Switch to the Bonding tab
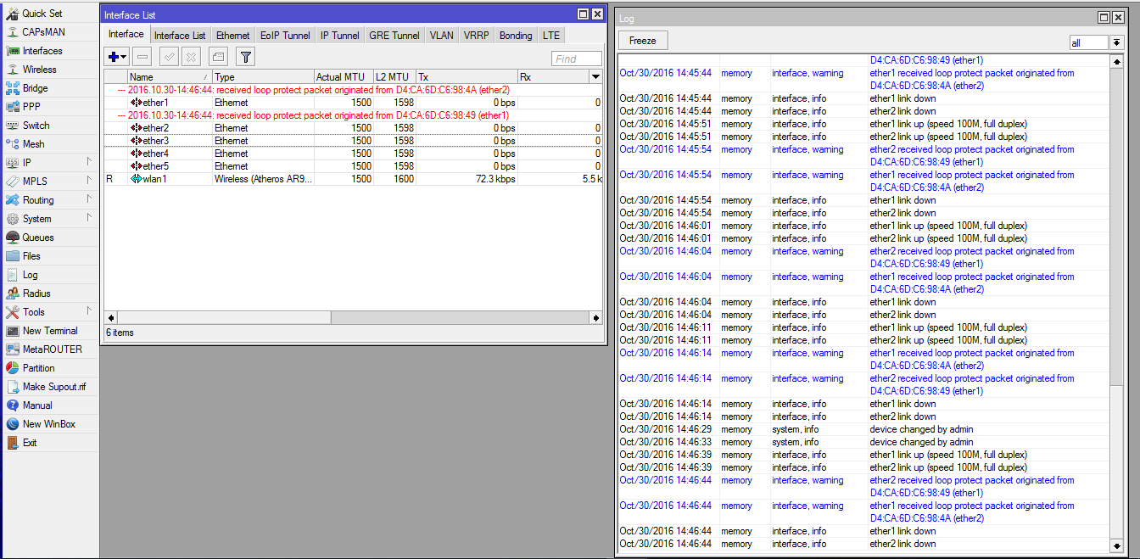This screenshot has width=1140, height=559. pyautogui.click(x=515, y=35)
